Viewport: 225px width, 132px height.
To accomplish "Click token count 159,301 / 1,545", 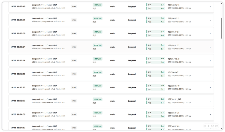I will coord(174,99).
